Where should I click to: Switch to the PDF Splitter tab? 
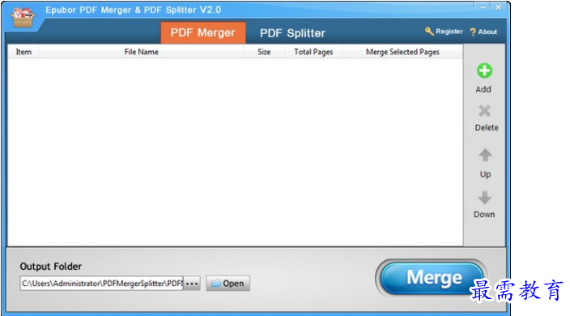pos(292,33)
